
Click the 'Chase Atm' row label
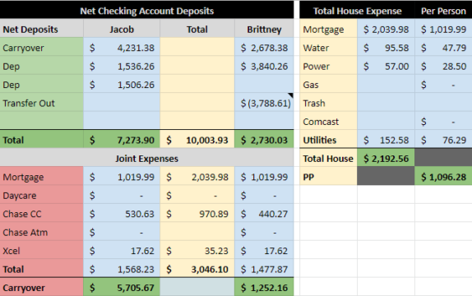(x=42, y=232)
